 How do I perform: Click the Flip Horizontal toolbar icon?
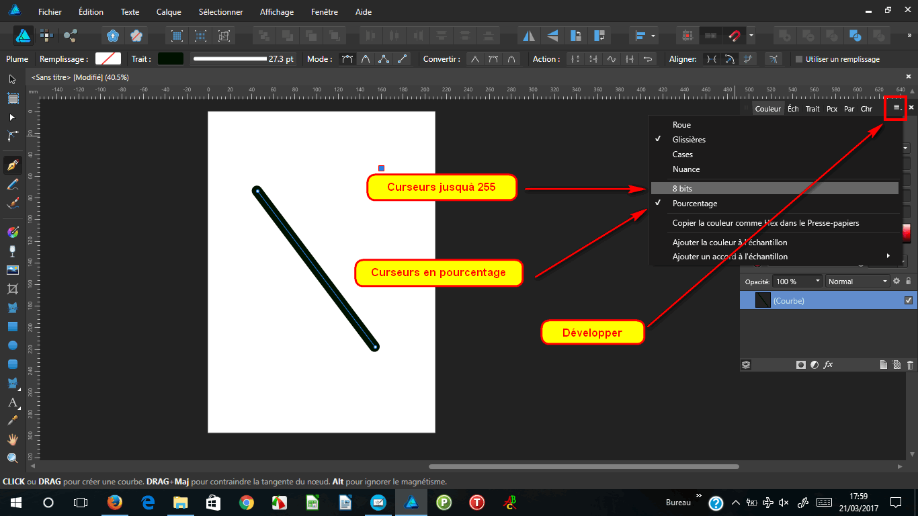(x=529, y=35)
